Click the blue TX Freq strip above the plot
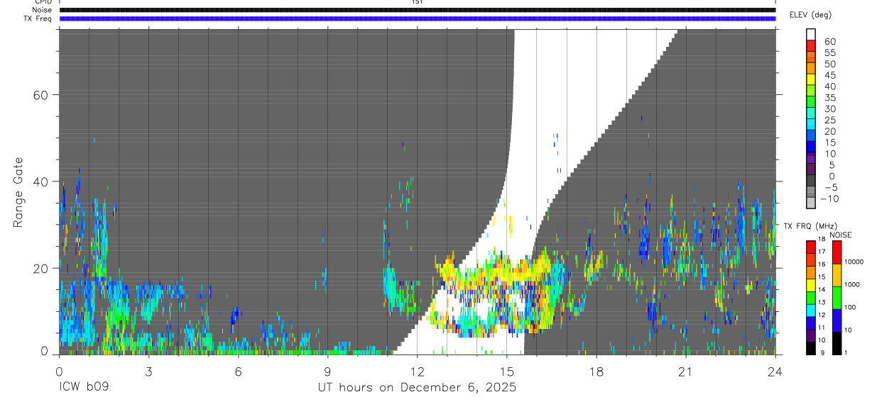872x402 pixels. (417, 18)
